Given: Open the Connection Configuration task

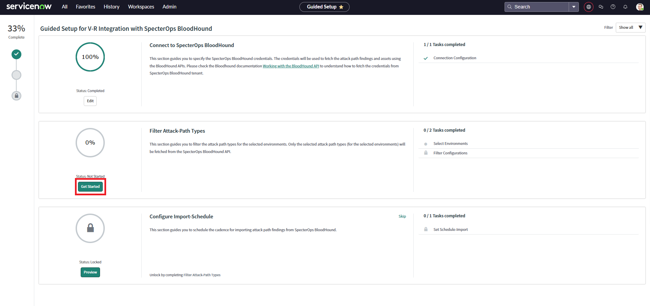Looking at the screenshot, I should [455, 58].
